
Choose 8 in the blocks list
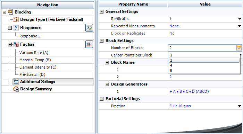(x=204, y=71)
